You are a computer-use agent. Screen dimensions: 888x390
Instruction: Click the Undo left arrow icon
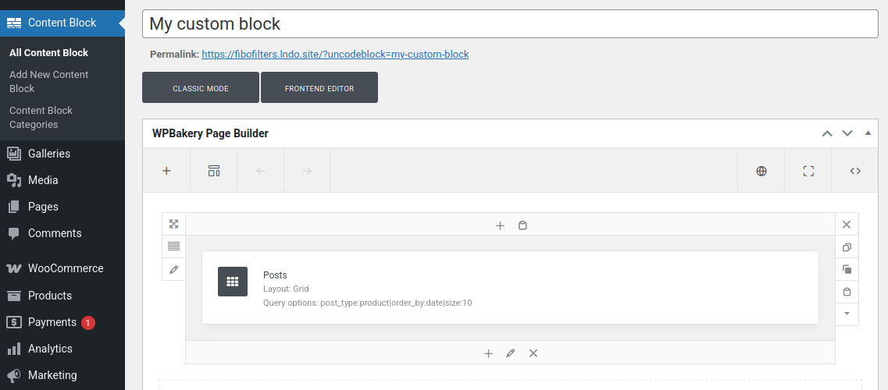pos(261,171)
